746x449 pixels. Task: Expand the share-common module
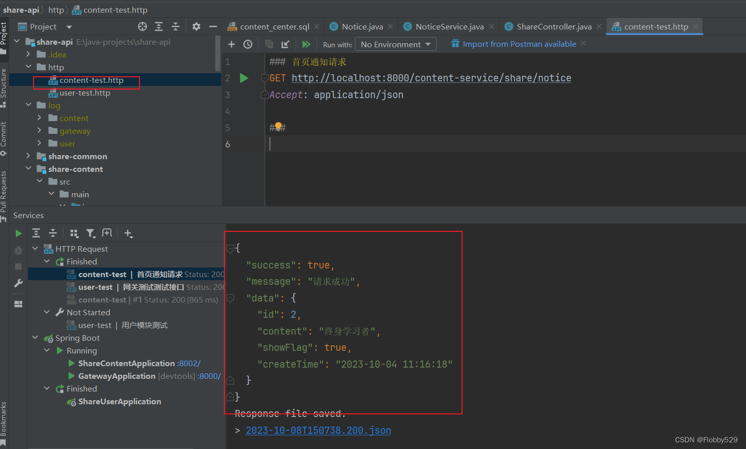[x=28, y=156]
